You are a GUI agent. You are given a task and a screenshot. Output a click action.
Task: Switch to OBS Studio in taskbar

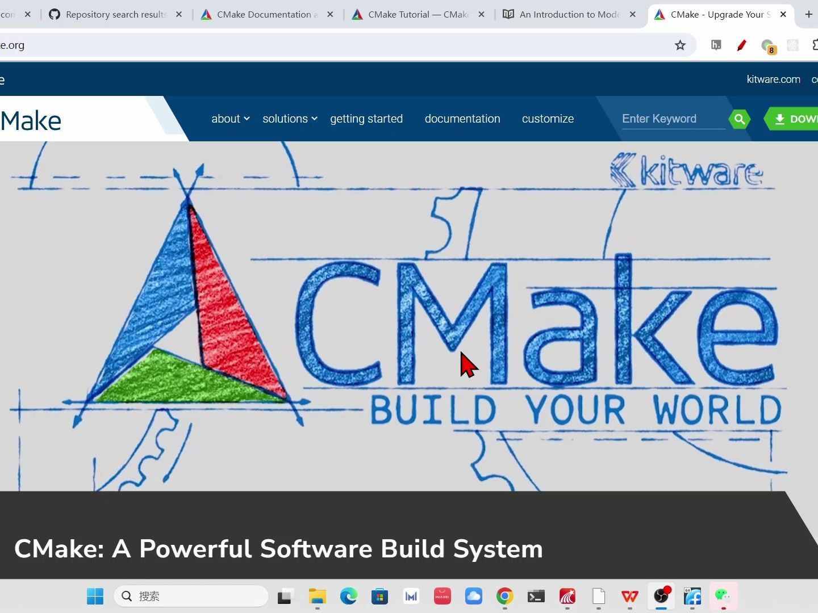tap(661, 596)
